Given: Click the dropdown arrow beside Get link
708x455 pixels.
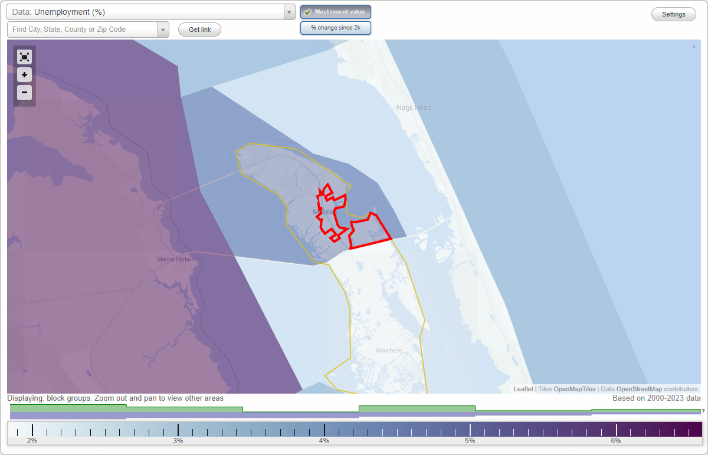Looking at the screenshot, I should [x=163, y=29].
